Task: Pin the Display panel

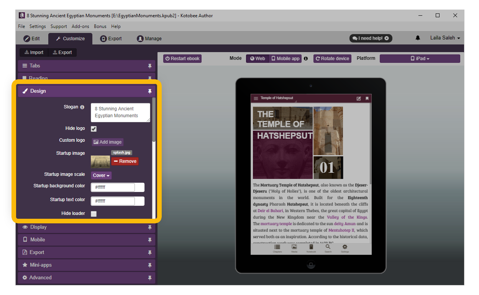Action: pos(150,227)
